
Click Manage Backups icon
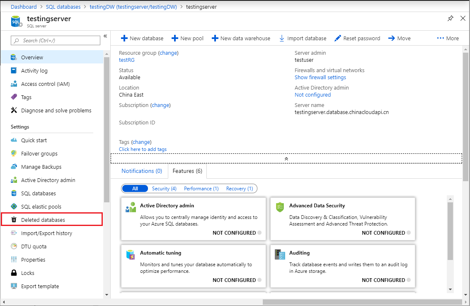tap(14, 167)
